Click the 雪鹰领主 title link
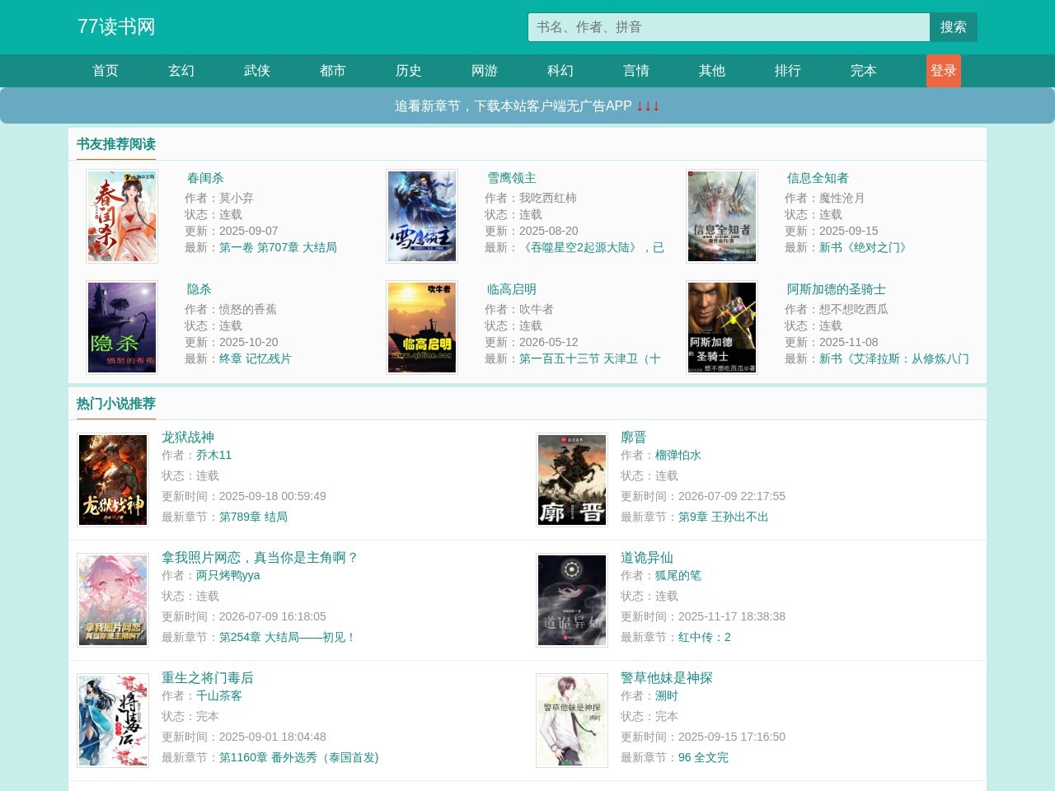 [x=512, y=178]
